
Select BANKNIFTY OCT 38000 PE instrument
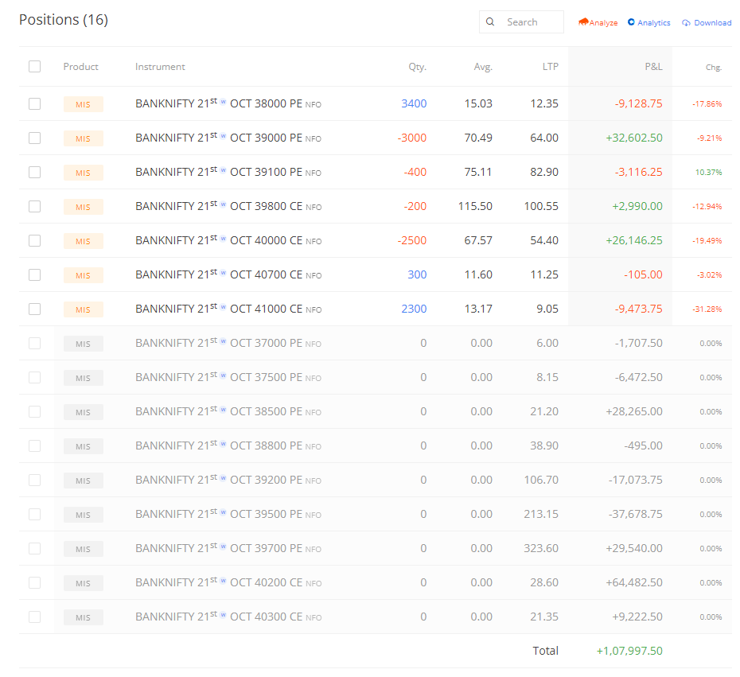tap(228, 103)
